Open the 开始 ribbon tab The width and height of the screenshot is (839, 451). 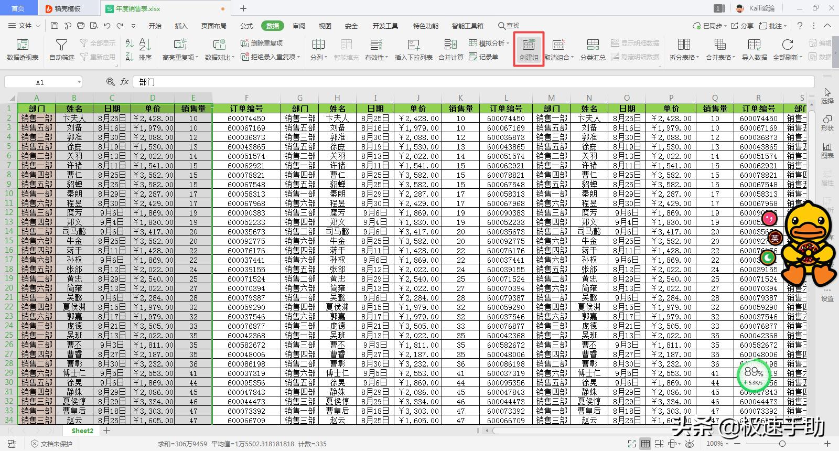click(155, 26)
